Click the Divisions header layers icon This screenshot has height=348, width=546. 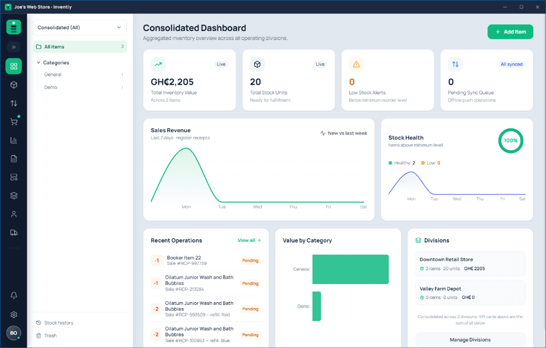pyautogui.click(x=418, y=240)
